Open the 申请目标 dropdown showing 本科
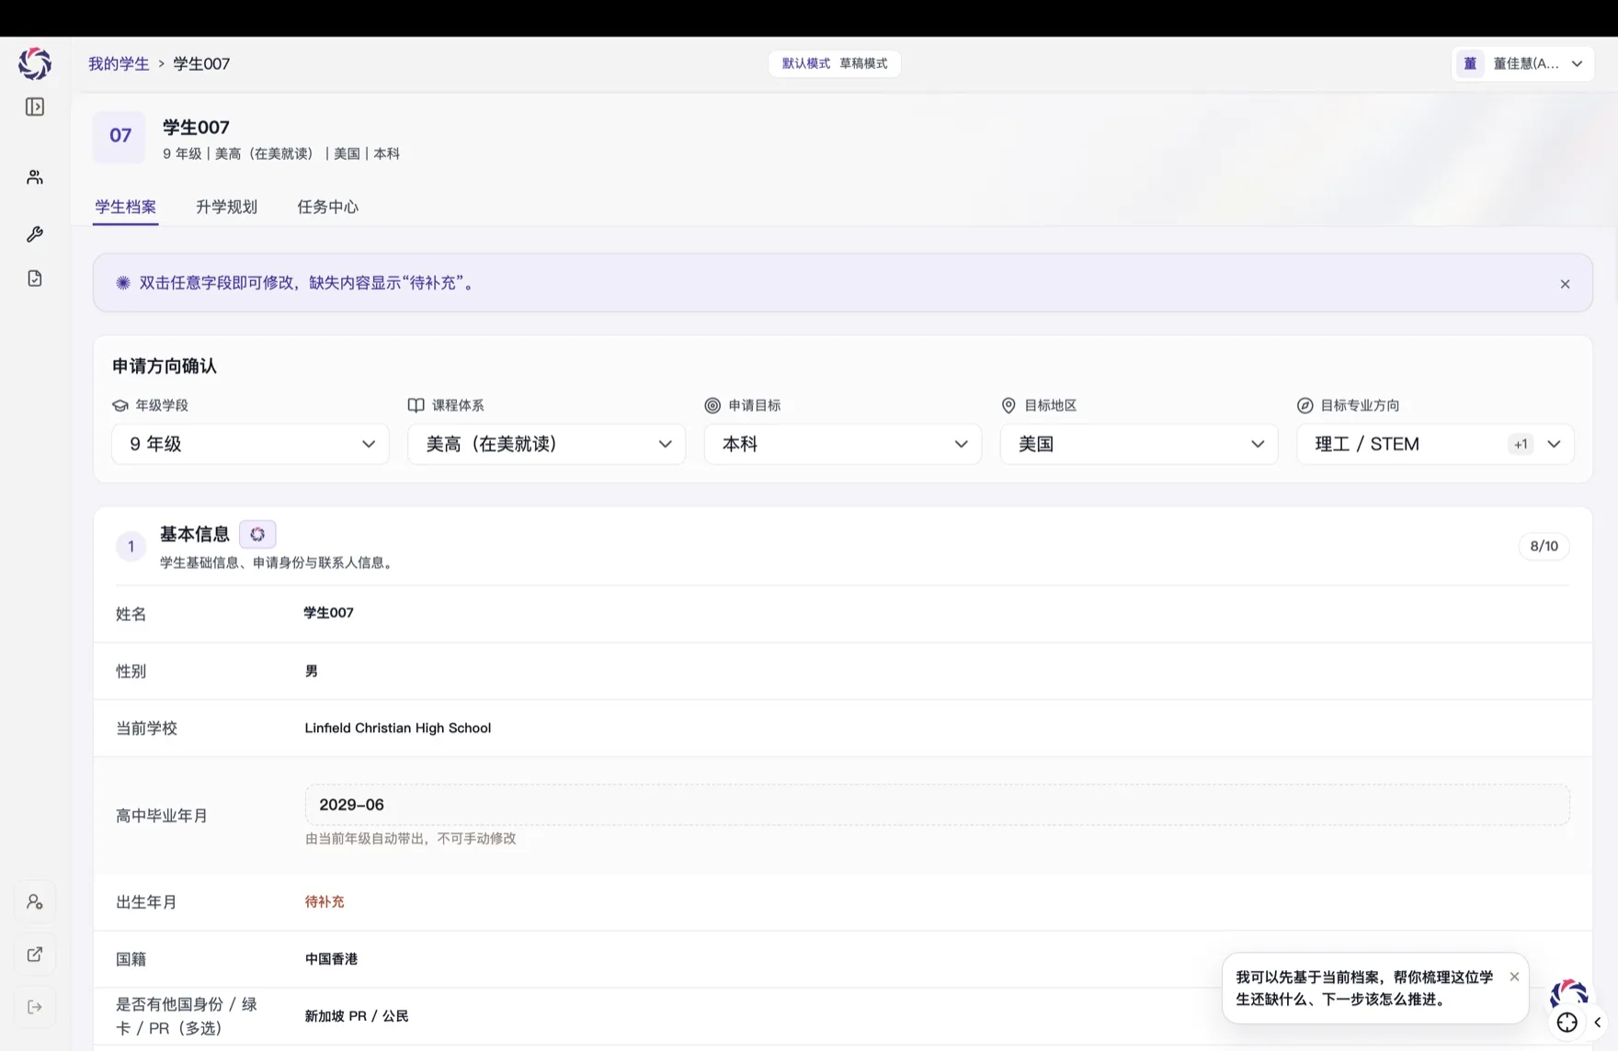Screen dimensions: 1618x1051 [x=843, y=444]
